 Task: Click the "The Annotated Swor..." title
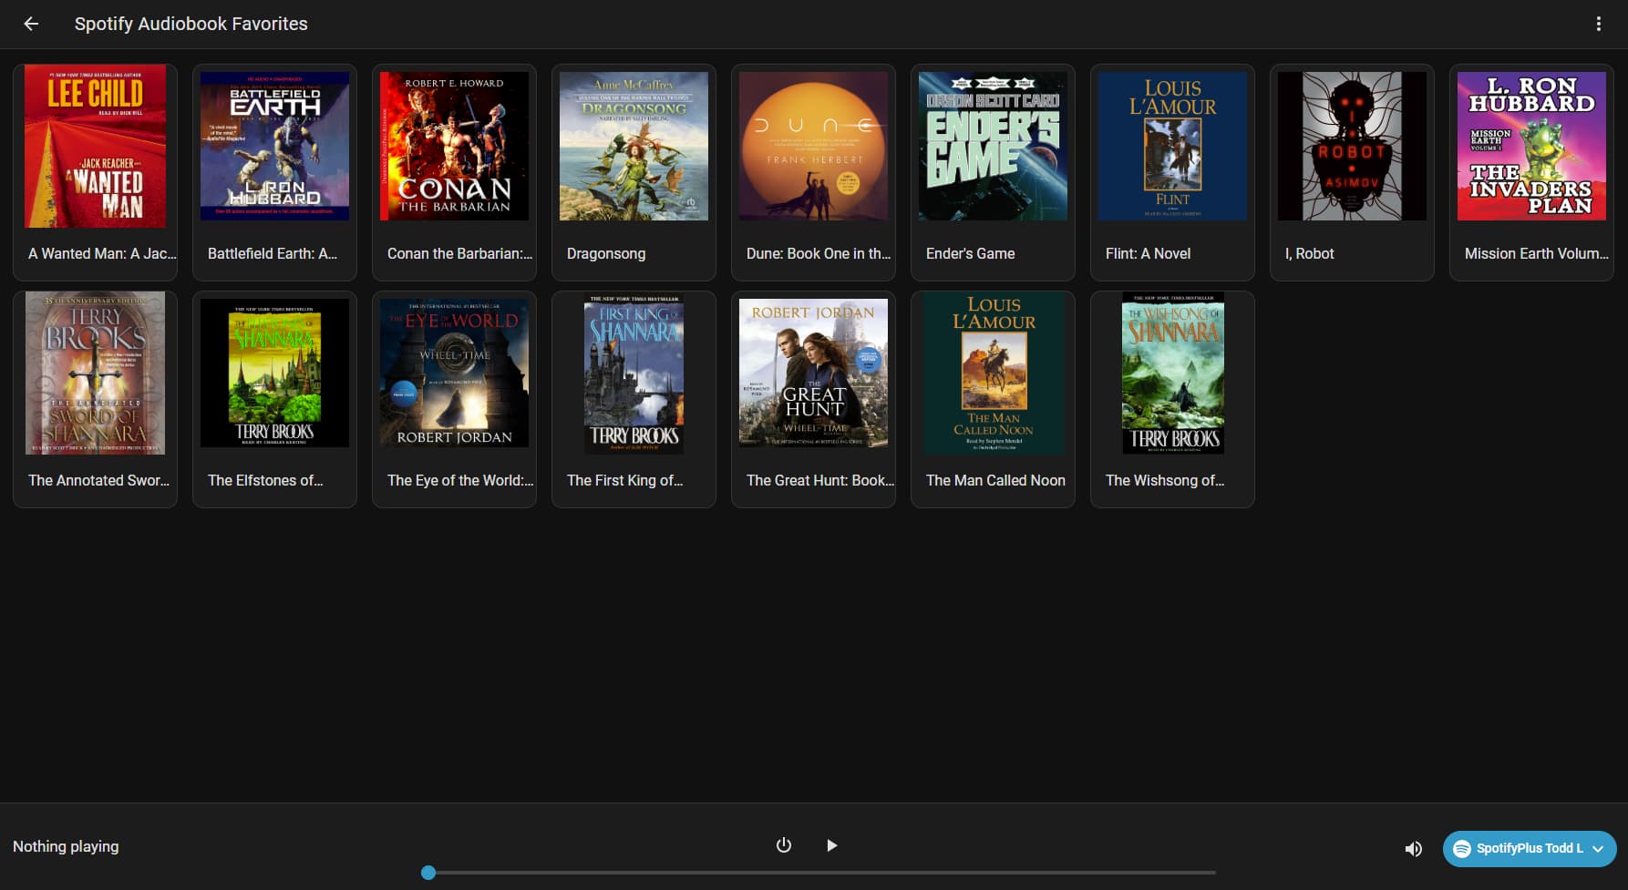tap(98, 480)
